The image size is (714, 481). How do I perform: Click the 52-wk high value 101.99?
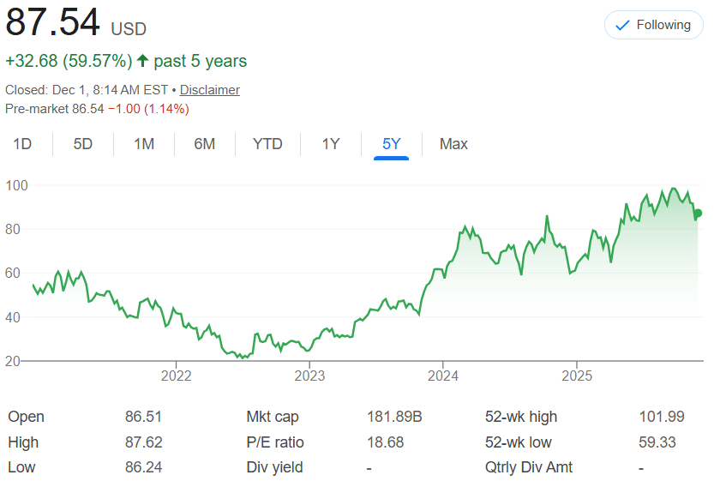661,417
